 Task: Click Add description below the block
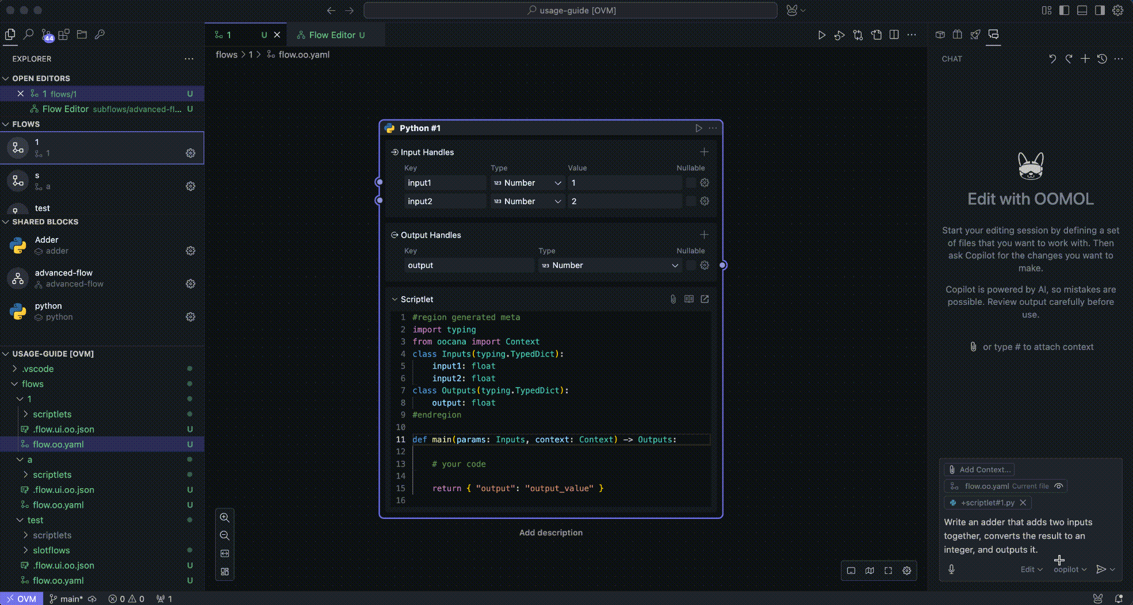[550, 533]
